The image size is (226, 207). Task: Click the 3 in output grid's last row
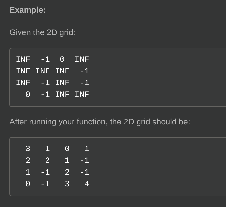tap(67, 184)
